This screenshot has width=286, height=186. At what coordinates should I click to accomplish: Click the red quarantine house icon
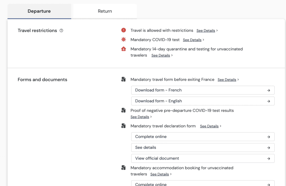123,49
